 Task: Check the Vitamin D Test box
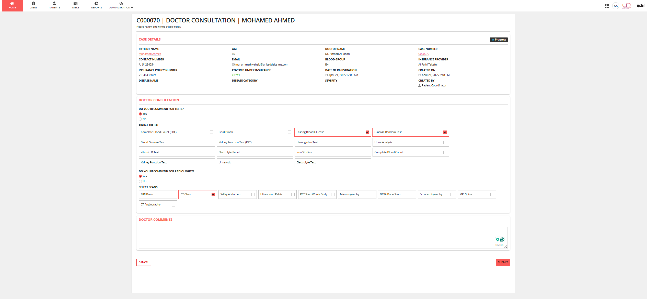(211, 152)
